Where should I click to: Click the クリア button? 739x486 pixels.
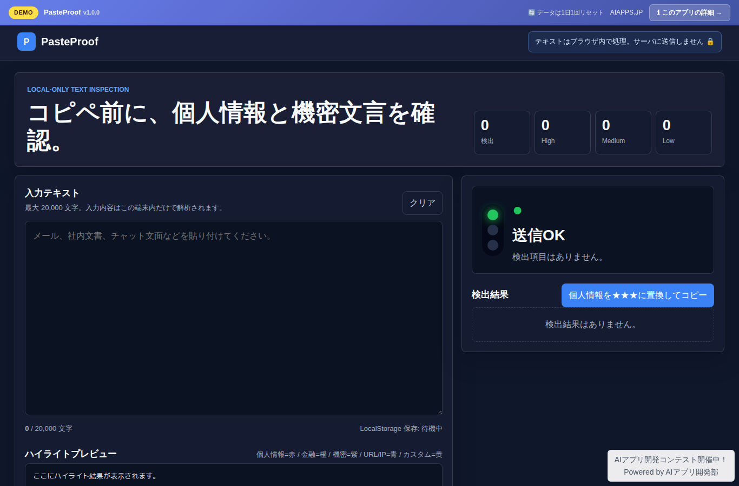coord(423,203)
